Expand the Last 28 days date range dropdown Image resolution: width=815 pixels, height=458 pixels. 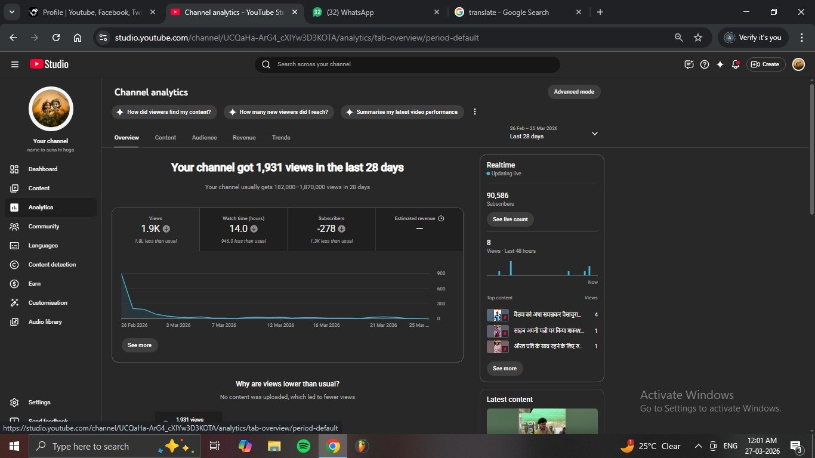(594, 134)
